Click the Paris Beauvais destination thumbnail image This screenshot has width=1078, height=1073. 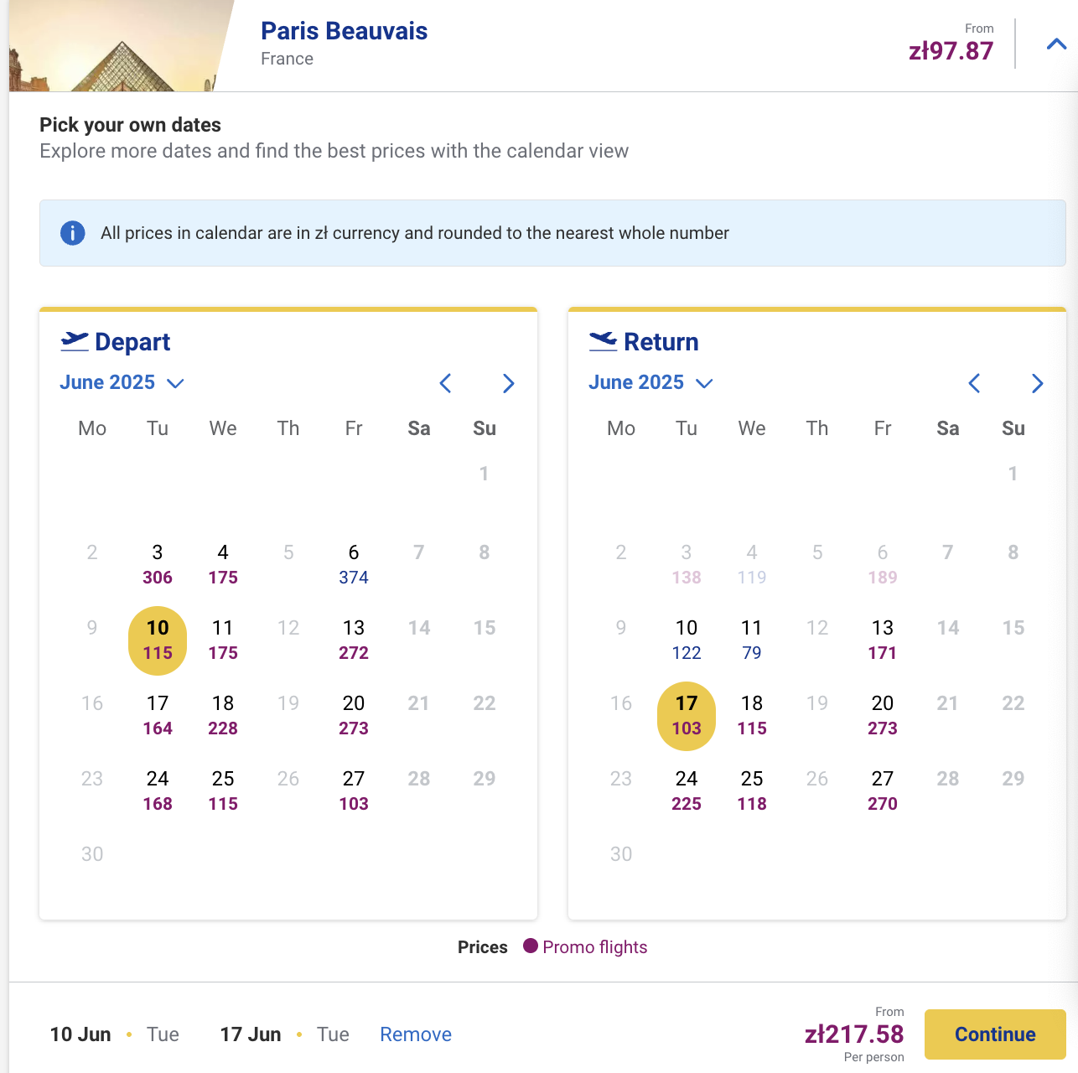click(x=122, y=45)
